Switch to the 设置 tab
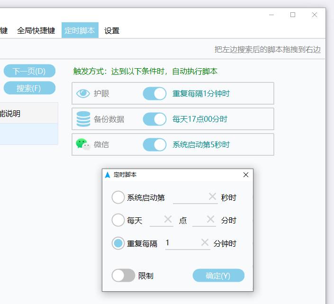Screen dimensions: 334x304 coord(112,31)
